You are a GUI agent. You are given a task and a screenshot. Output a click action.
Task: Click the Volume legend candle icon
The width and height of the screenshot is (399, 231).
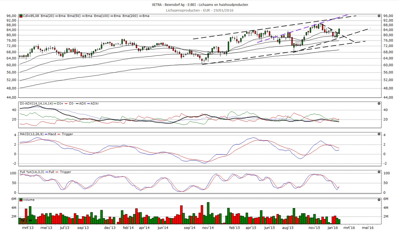pos(21,200)
